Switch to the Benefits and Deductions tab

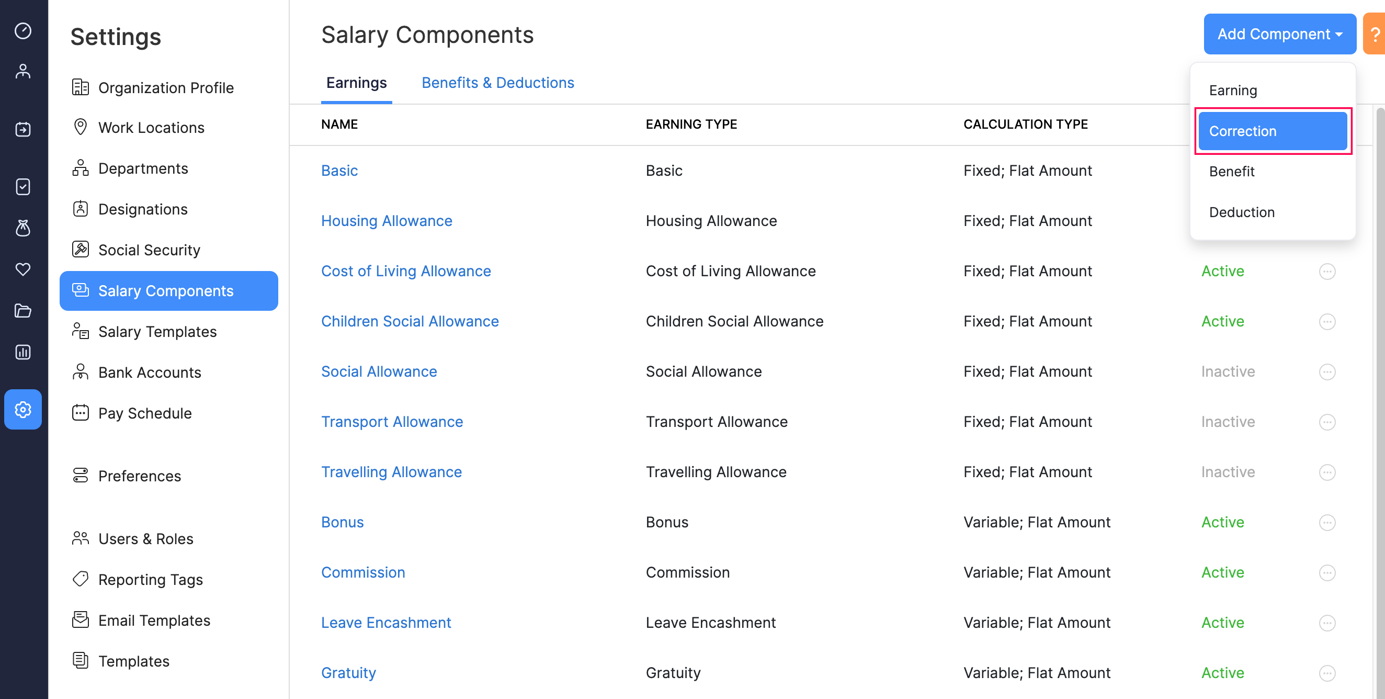pos(497,82)
